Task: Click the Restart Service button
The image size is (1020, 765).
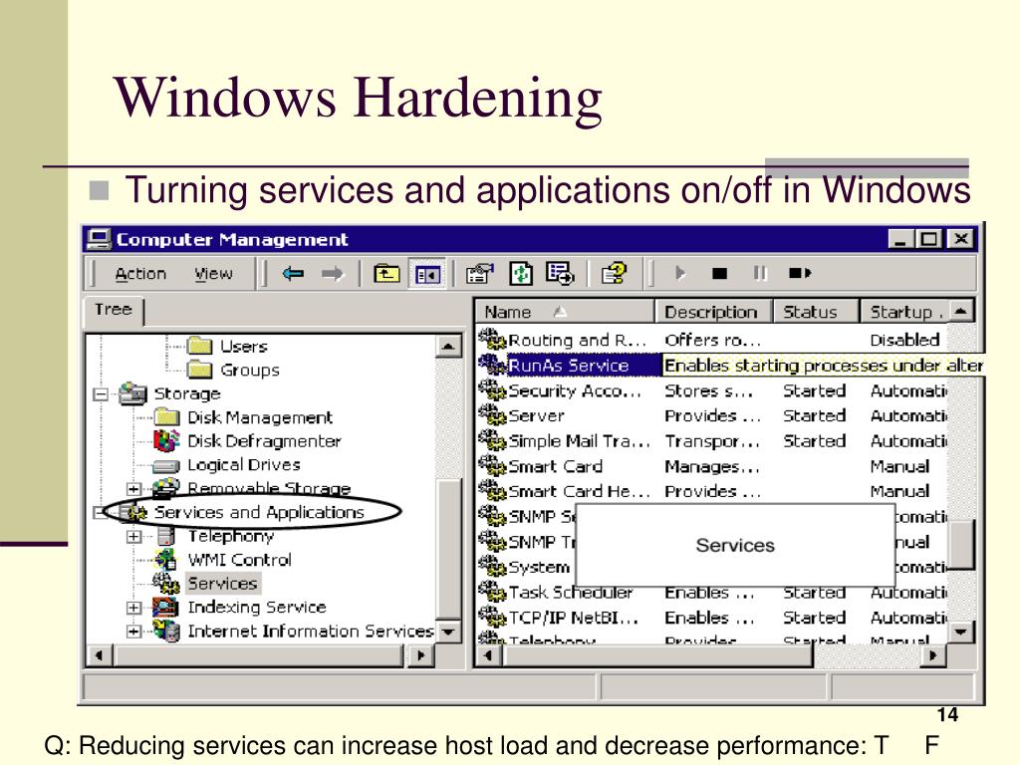Action: click(800, 273)
